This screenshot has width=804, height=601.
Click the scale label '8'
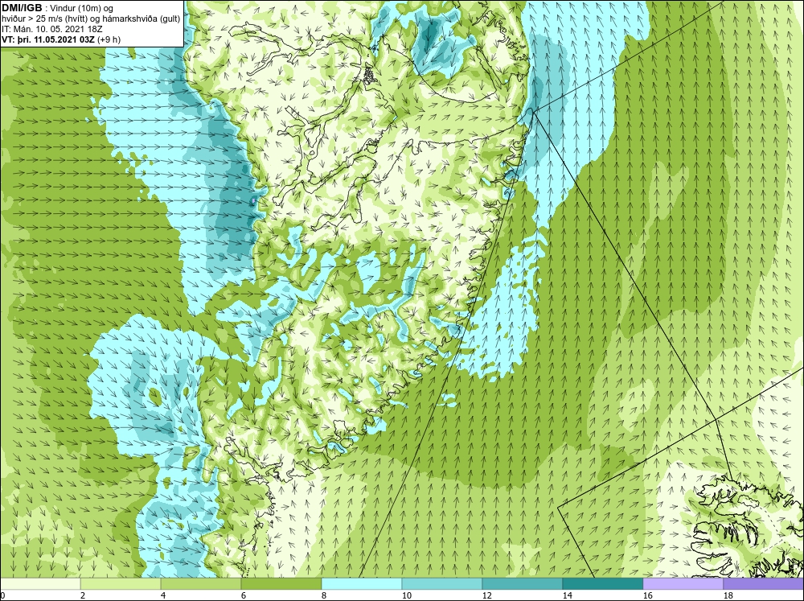click(x=324, y=595)
